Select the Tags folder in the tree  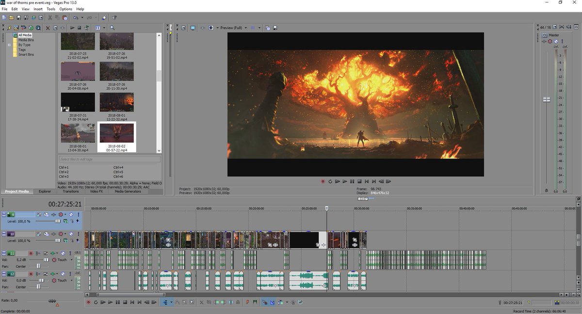point(22,49)
